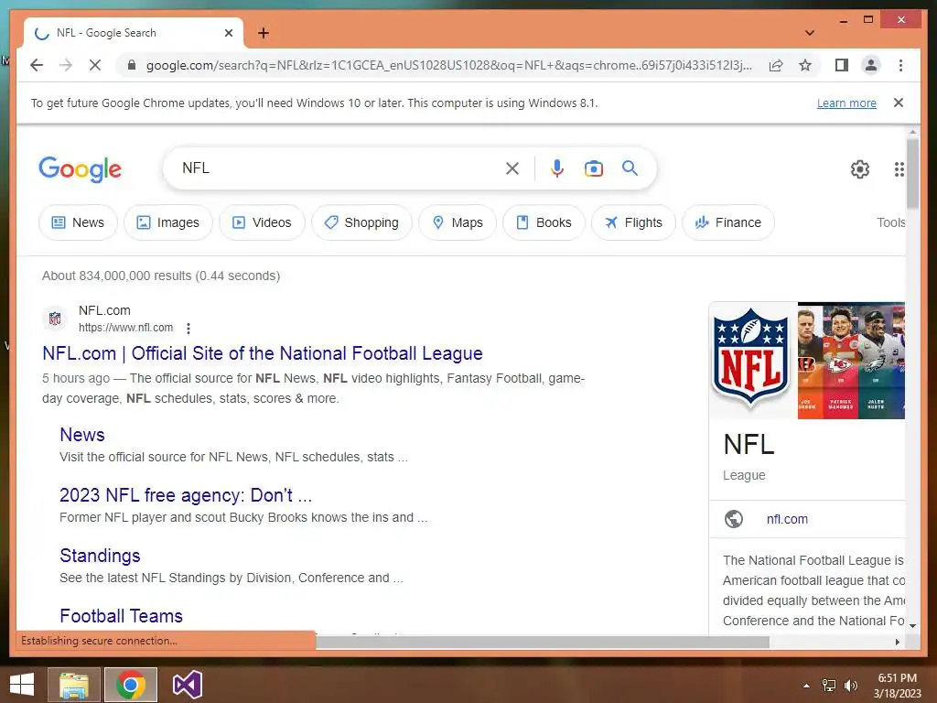Image resolution: width=937 pixels, height=703 pixels.
Task: Stop loading the page
Action: click(95, 65)
